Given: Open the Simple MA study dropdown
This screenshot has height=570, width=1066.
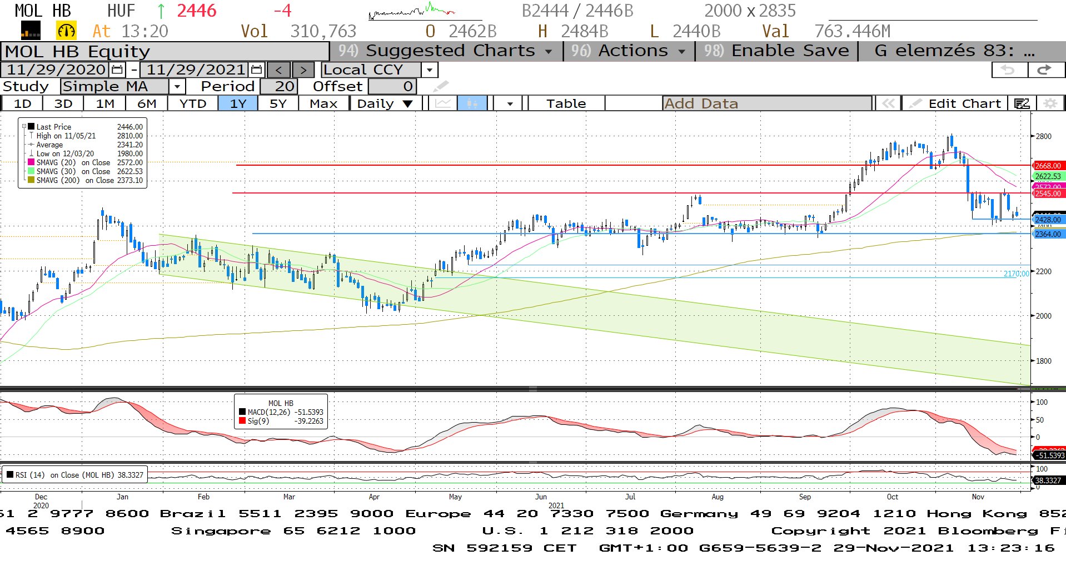Looking at the screenshot, I should point(177,86).
